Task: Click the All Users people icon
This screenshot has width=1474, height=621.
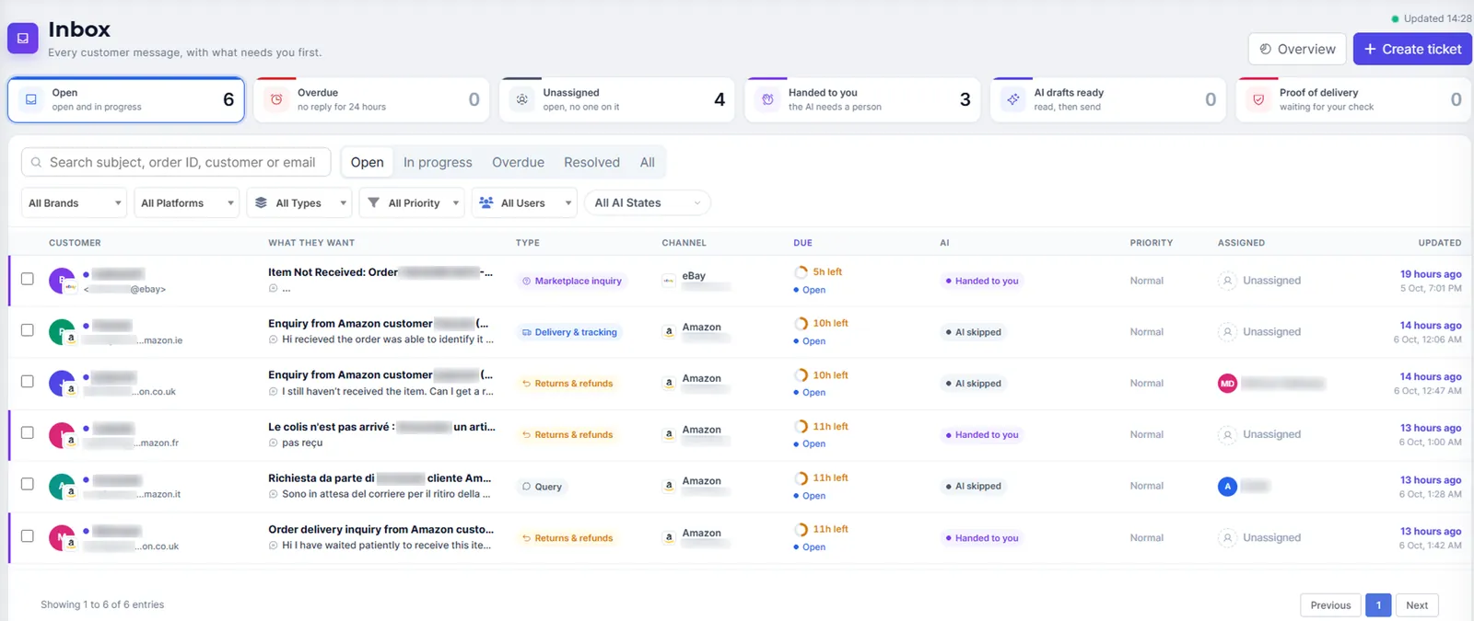Action: click(x=486, y=202)
